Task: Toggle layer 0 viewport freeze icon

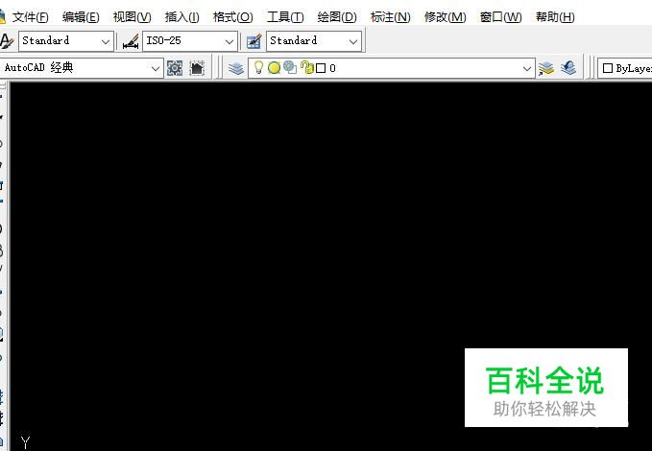Action: [290, 67]
